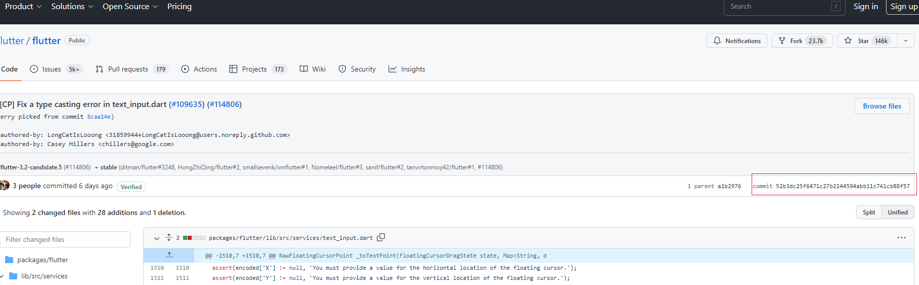The image size is (919, 285).
Task: Select packages/flutter folder in file tree
Action: [x=43, y=260]
